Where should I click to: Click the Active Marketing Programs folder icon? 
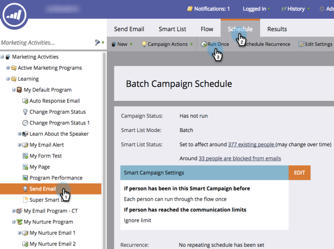(14, 68)
